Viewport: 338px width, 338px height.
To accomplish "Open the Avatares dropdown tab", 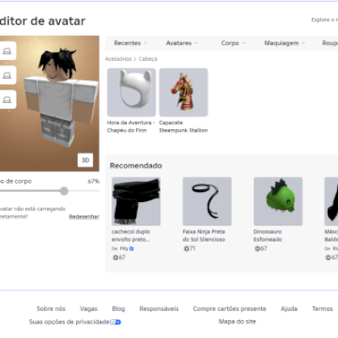I will (182, 43).
